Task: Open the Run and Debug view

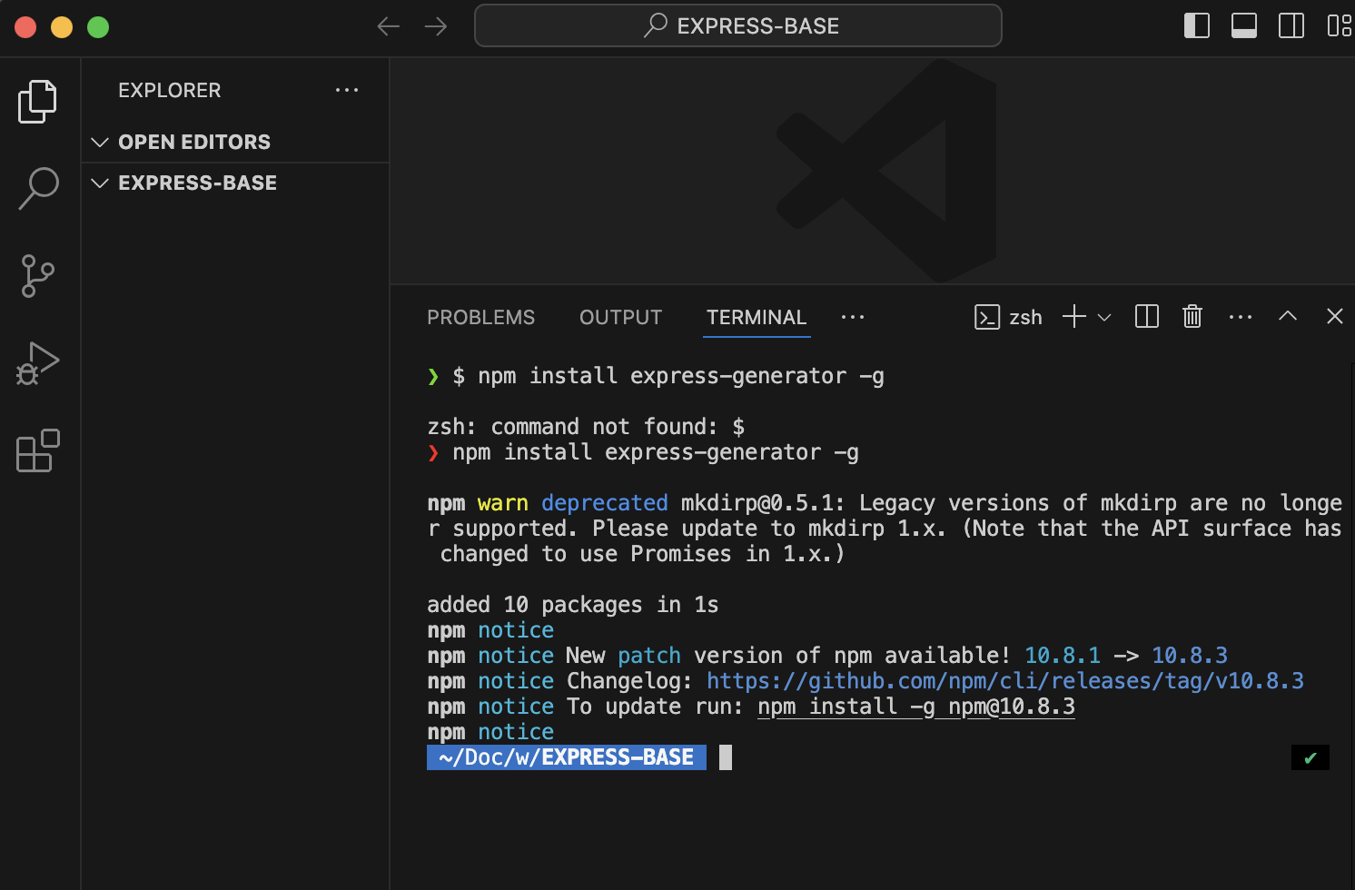Action: click(37, 363)
